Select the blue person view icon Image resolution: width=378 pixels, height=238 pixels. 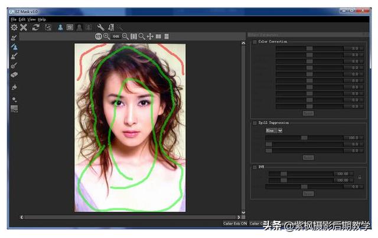coord(60,27)
